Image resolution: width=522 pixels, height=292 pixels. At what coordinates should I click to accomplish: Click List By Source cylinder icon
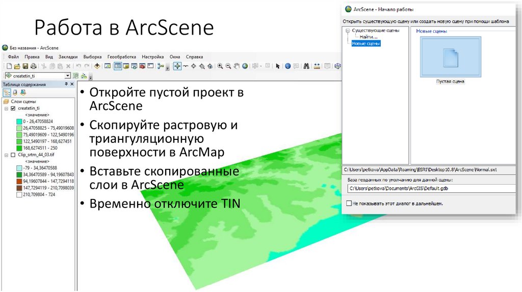(x=15, y=93)
